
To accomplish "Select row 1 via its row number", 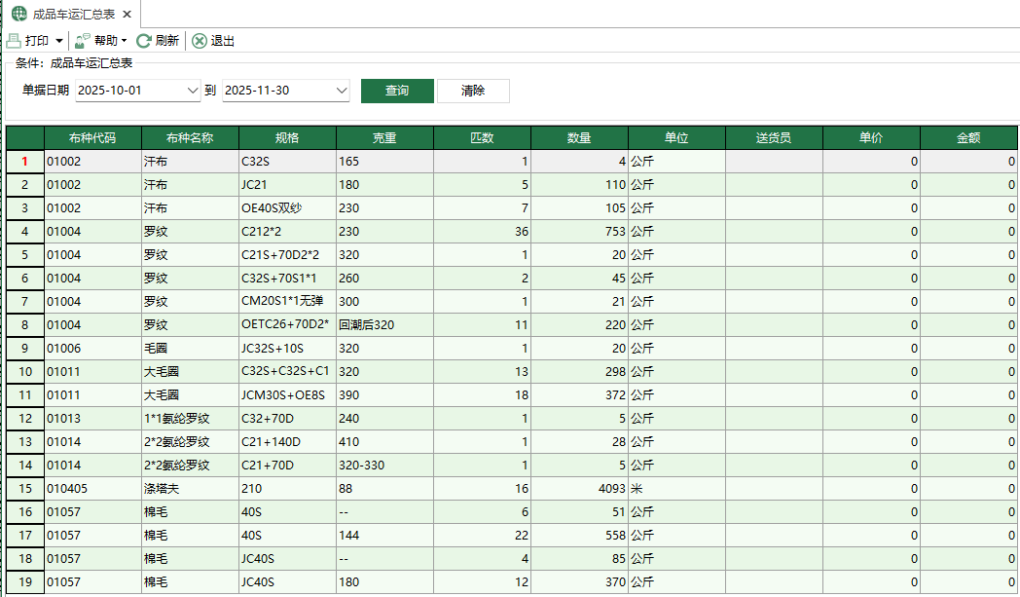I will tap(25, 162).
